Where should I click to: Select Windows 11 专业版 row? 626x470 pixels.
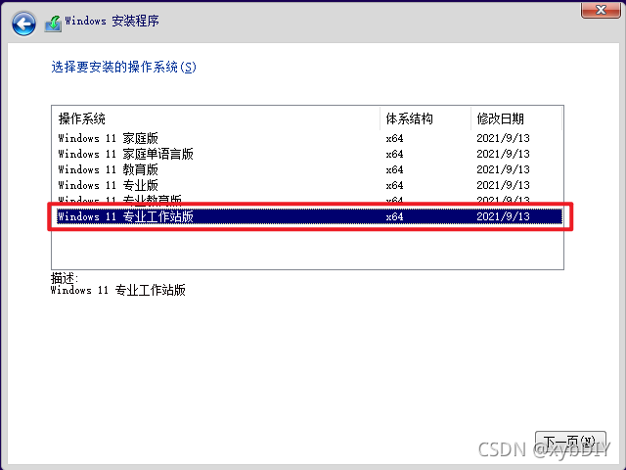click(307, 185)
